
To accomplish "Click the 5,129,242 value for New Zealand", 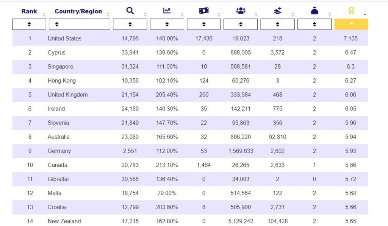I will tap(241, 221).
